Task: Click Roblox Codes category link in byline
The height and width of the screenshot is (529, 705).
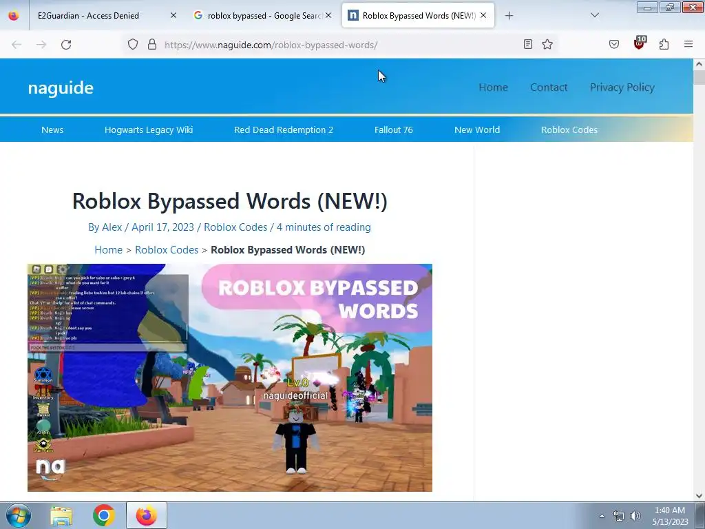Action: coord(235,227)
